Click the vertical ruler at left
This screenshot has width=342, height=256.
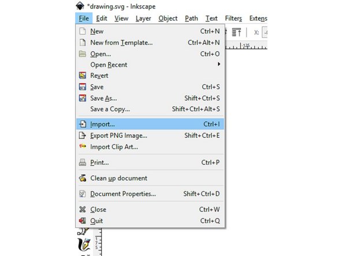click(97, 242)
